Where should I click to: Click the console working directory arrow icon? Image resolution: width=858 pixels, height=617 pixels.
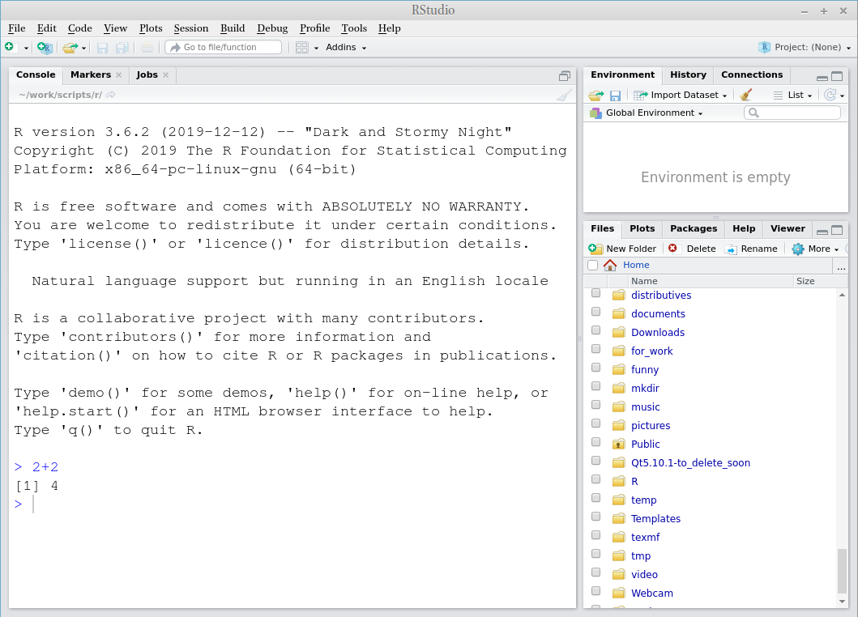111,95
